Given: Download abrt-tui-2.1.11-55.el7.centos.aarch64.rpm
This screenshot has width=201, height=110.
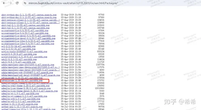Looking at the screenshot, I should coord(25,25).
